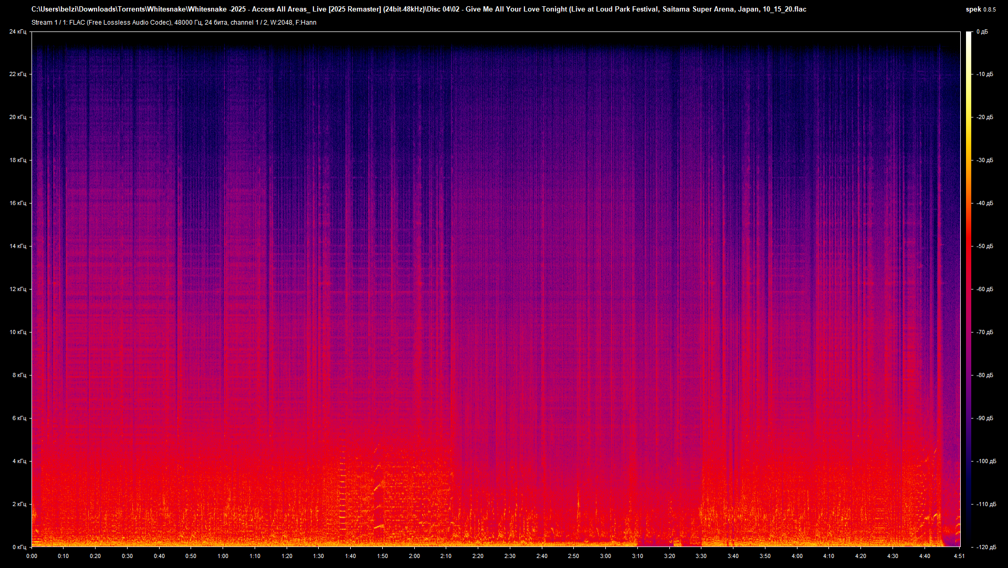Click the 4:51 end time label
The image size is (1008, 568).
tap(959, 556)
